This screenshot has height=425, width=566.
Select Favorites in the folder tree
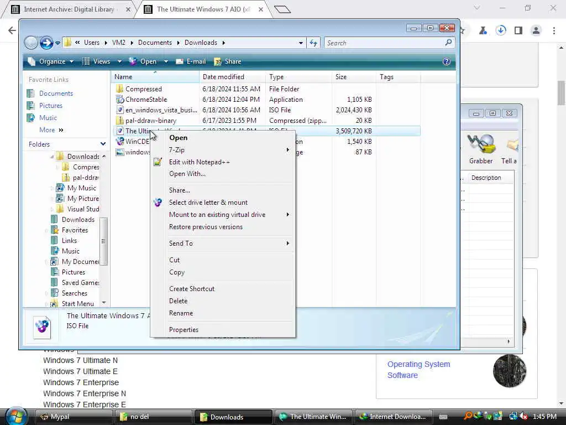point(75,230)
